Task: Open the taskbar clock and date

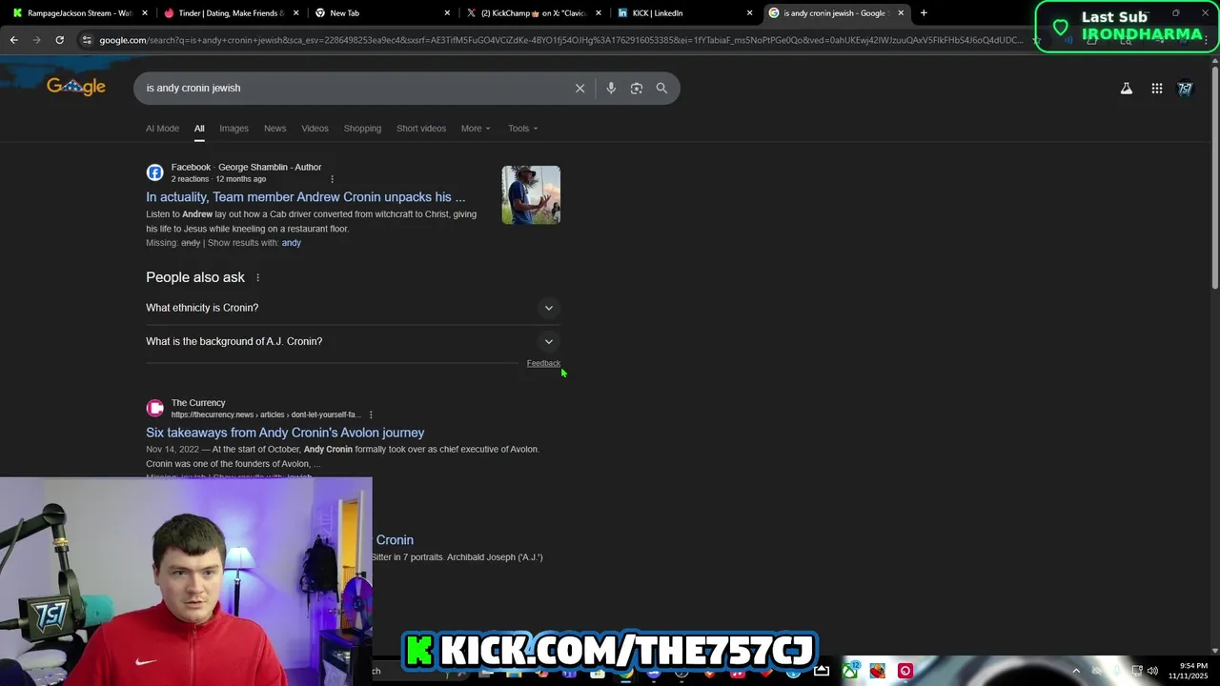Action: point(1193,671)
